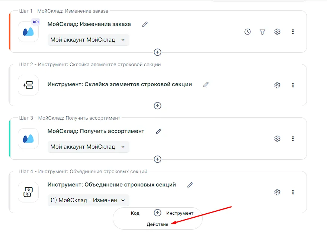Image resolution: width=327 pixels, height=240 pixels.
Task: Click the string-concatenation tool icon in step 2
Action: pyautogui.click(x=28, y=85)
